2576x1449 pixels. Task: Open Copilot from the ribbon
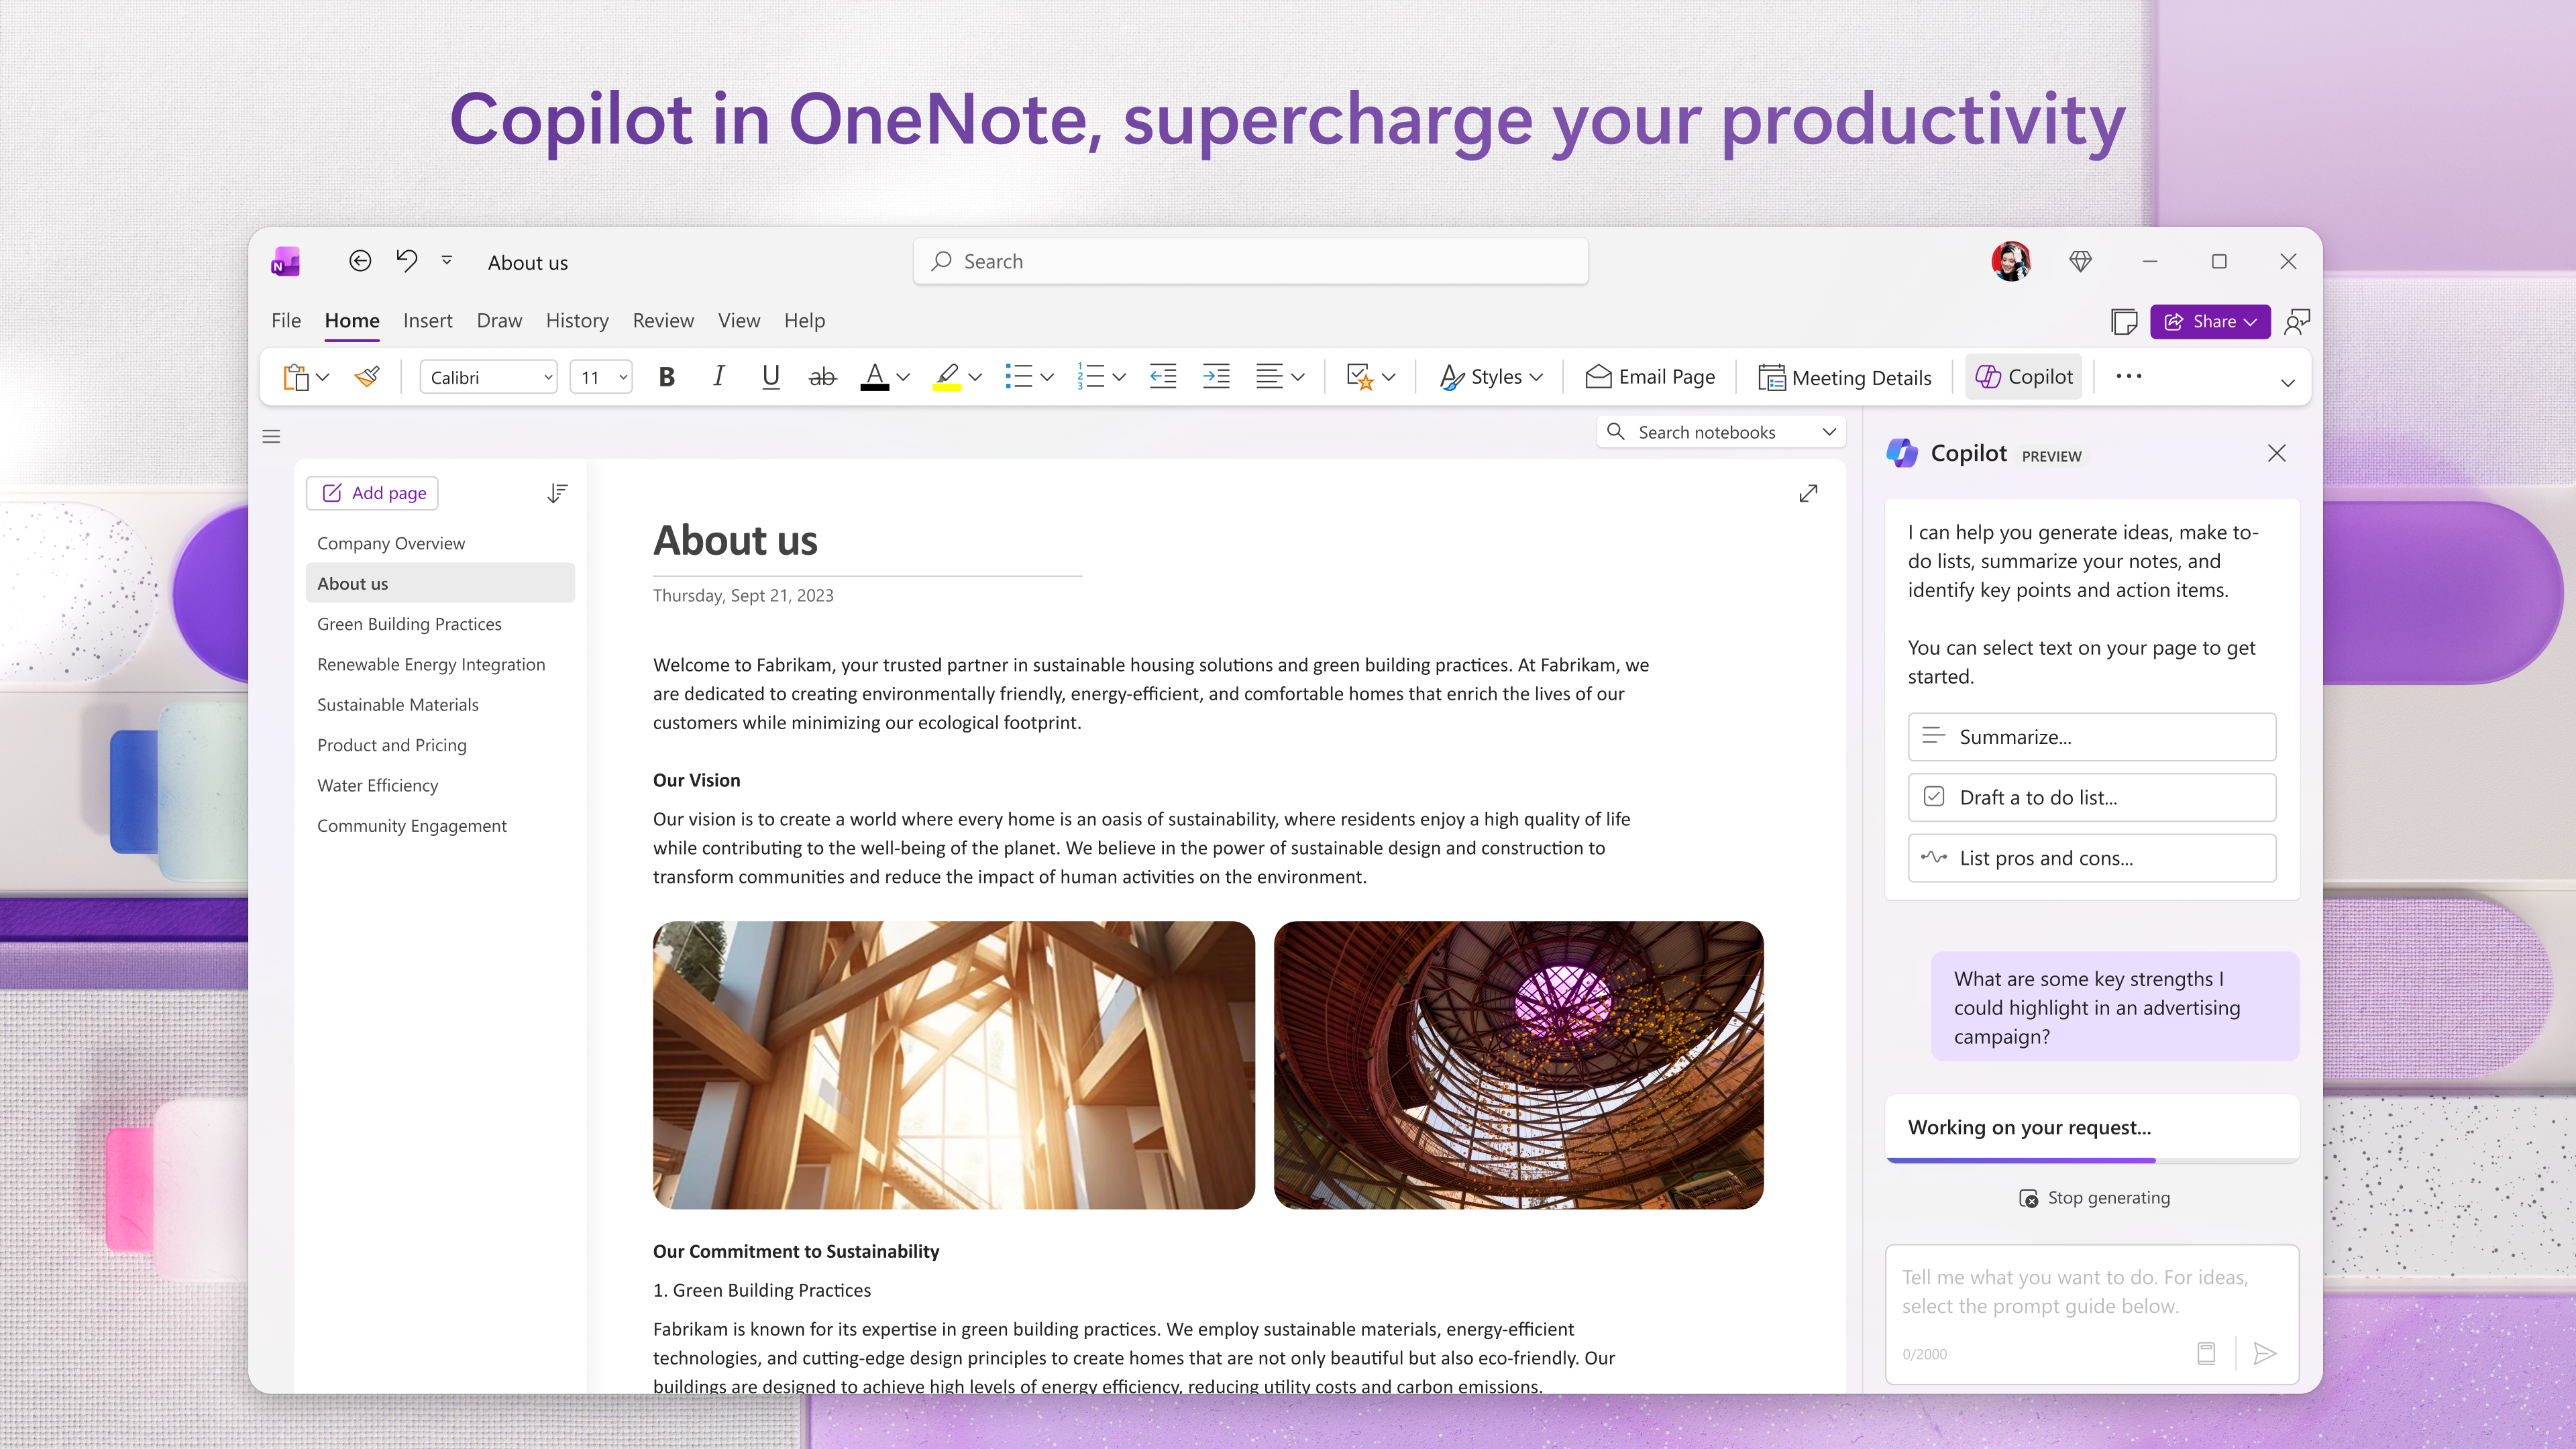tap(2023, 377)
